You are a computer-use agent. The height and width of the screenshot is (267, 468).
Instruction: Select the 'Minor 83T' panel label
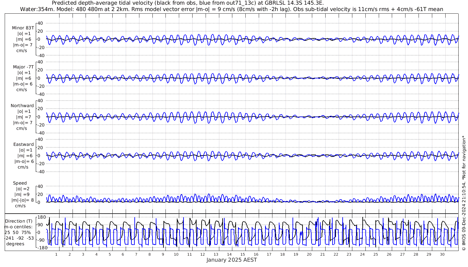(x=23, y=28)
